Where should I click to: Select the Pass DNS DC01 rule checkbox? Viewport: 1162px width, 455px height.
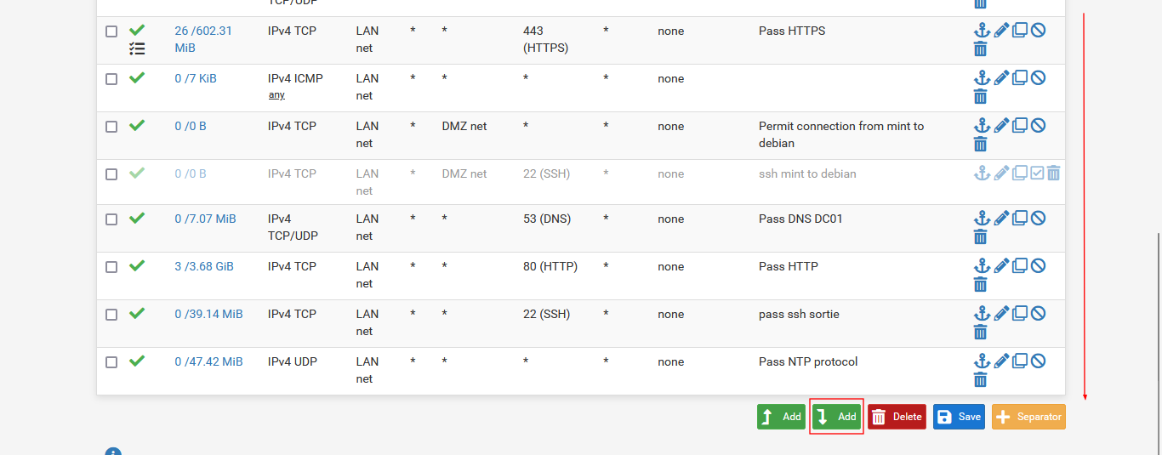[x=111, y=219]
